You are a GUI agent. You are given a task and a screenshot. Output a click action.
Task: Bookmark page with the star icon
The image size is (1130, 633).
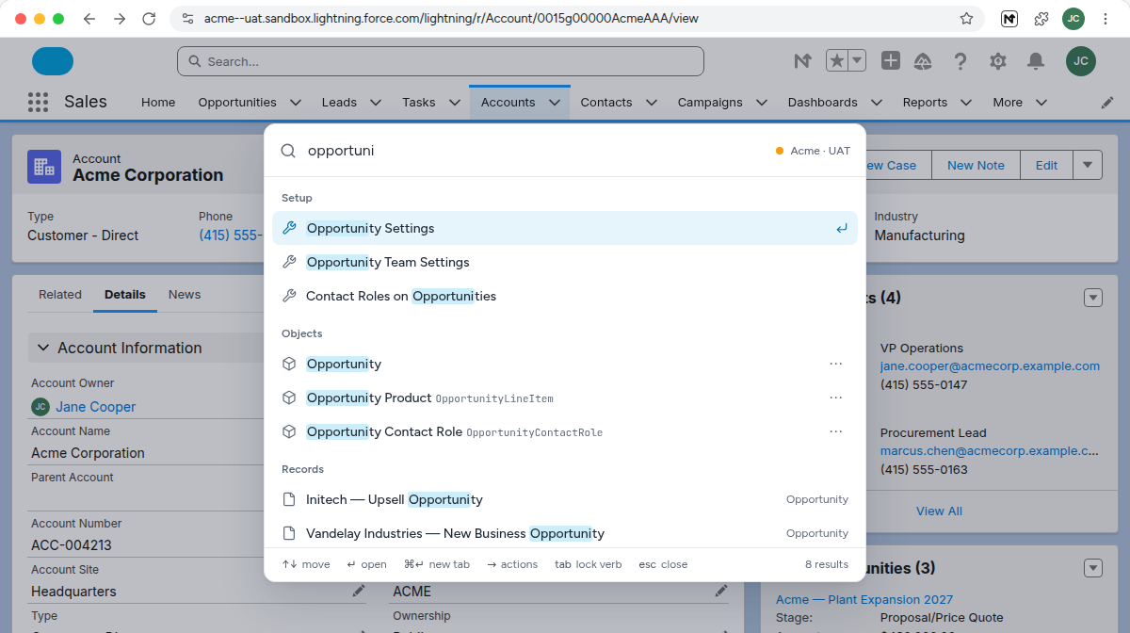tap(966, 19)
